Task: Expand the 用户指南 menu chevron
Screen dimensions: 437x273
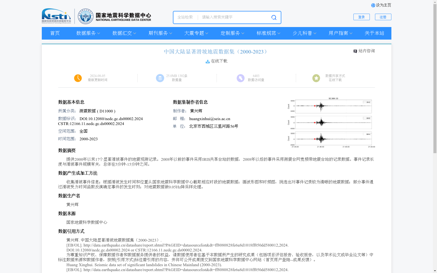Action: (351, 33)
